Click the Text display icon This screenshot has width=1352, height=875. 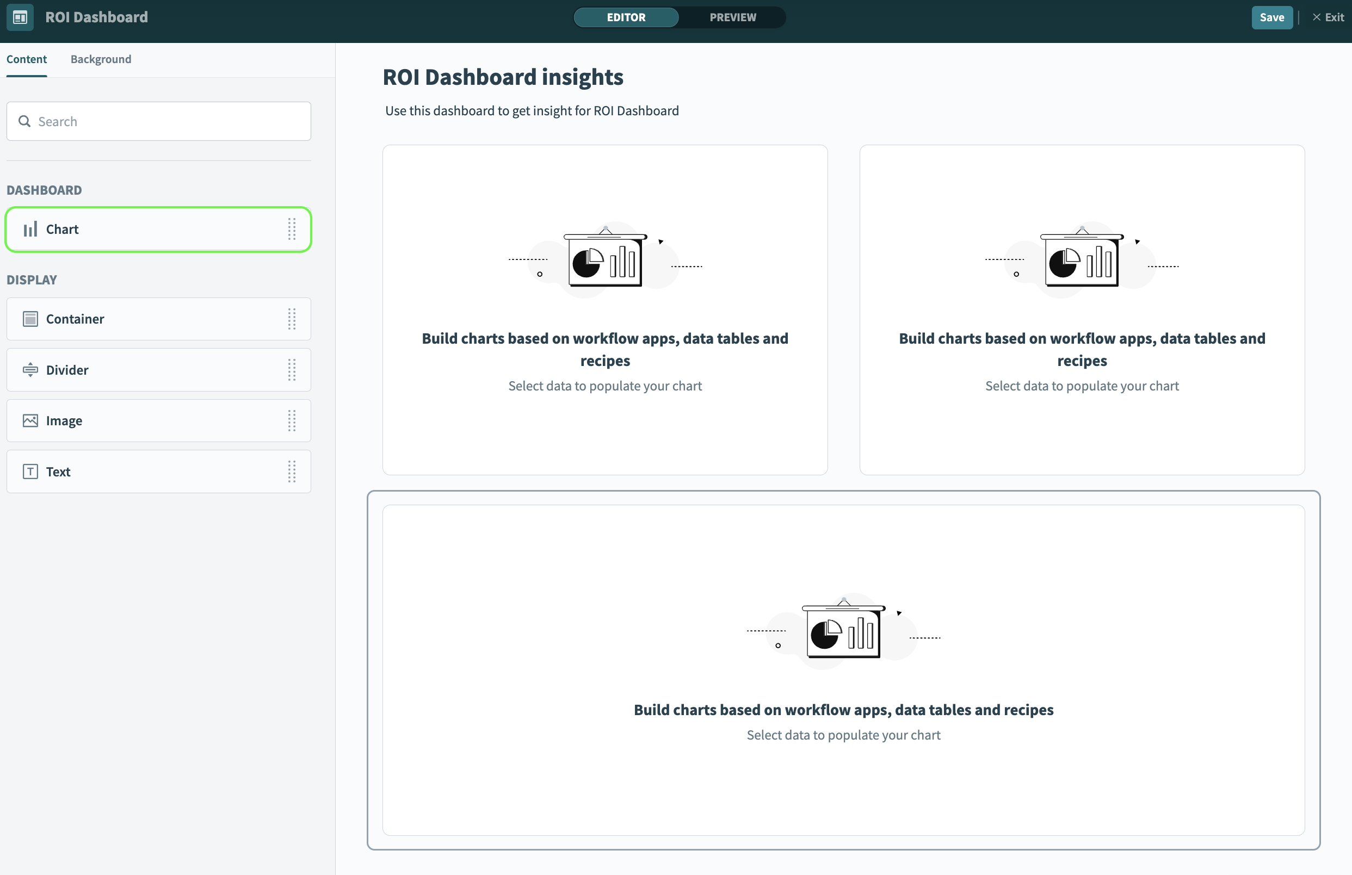[x=29, y=471]
